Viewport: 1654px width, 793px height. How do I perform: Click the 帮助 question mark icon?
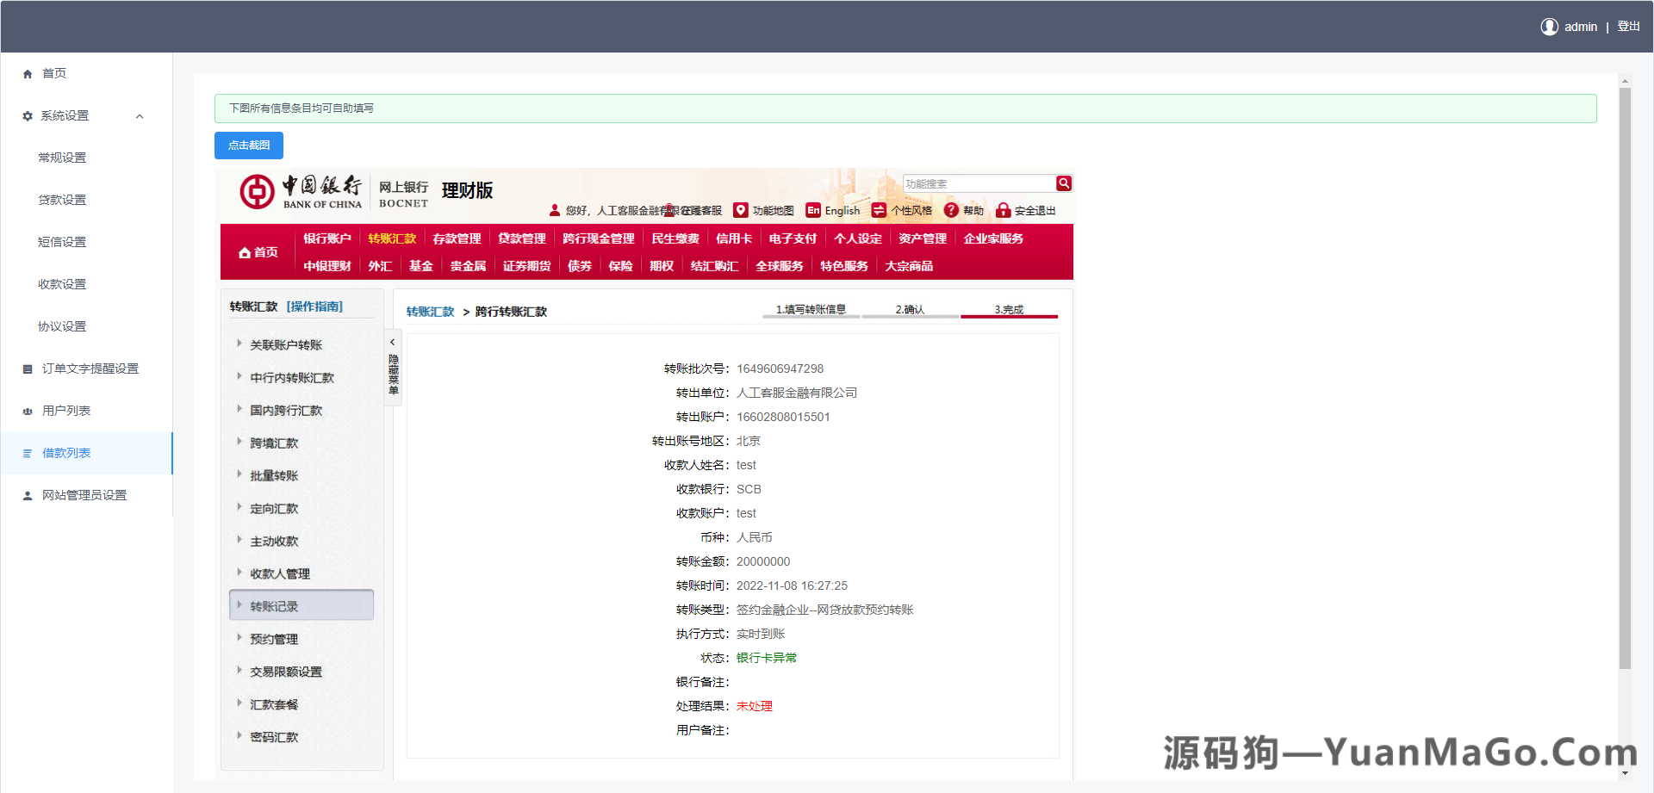(950, 209)
